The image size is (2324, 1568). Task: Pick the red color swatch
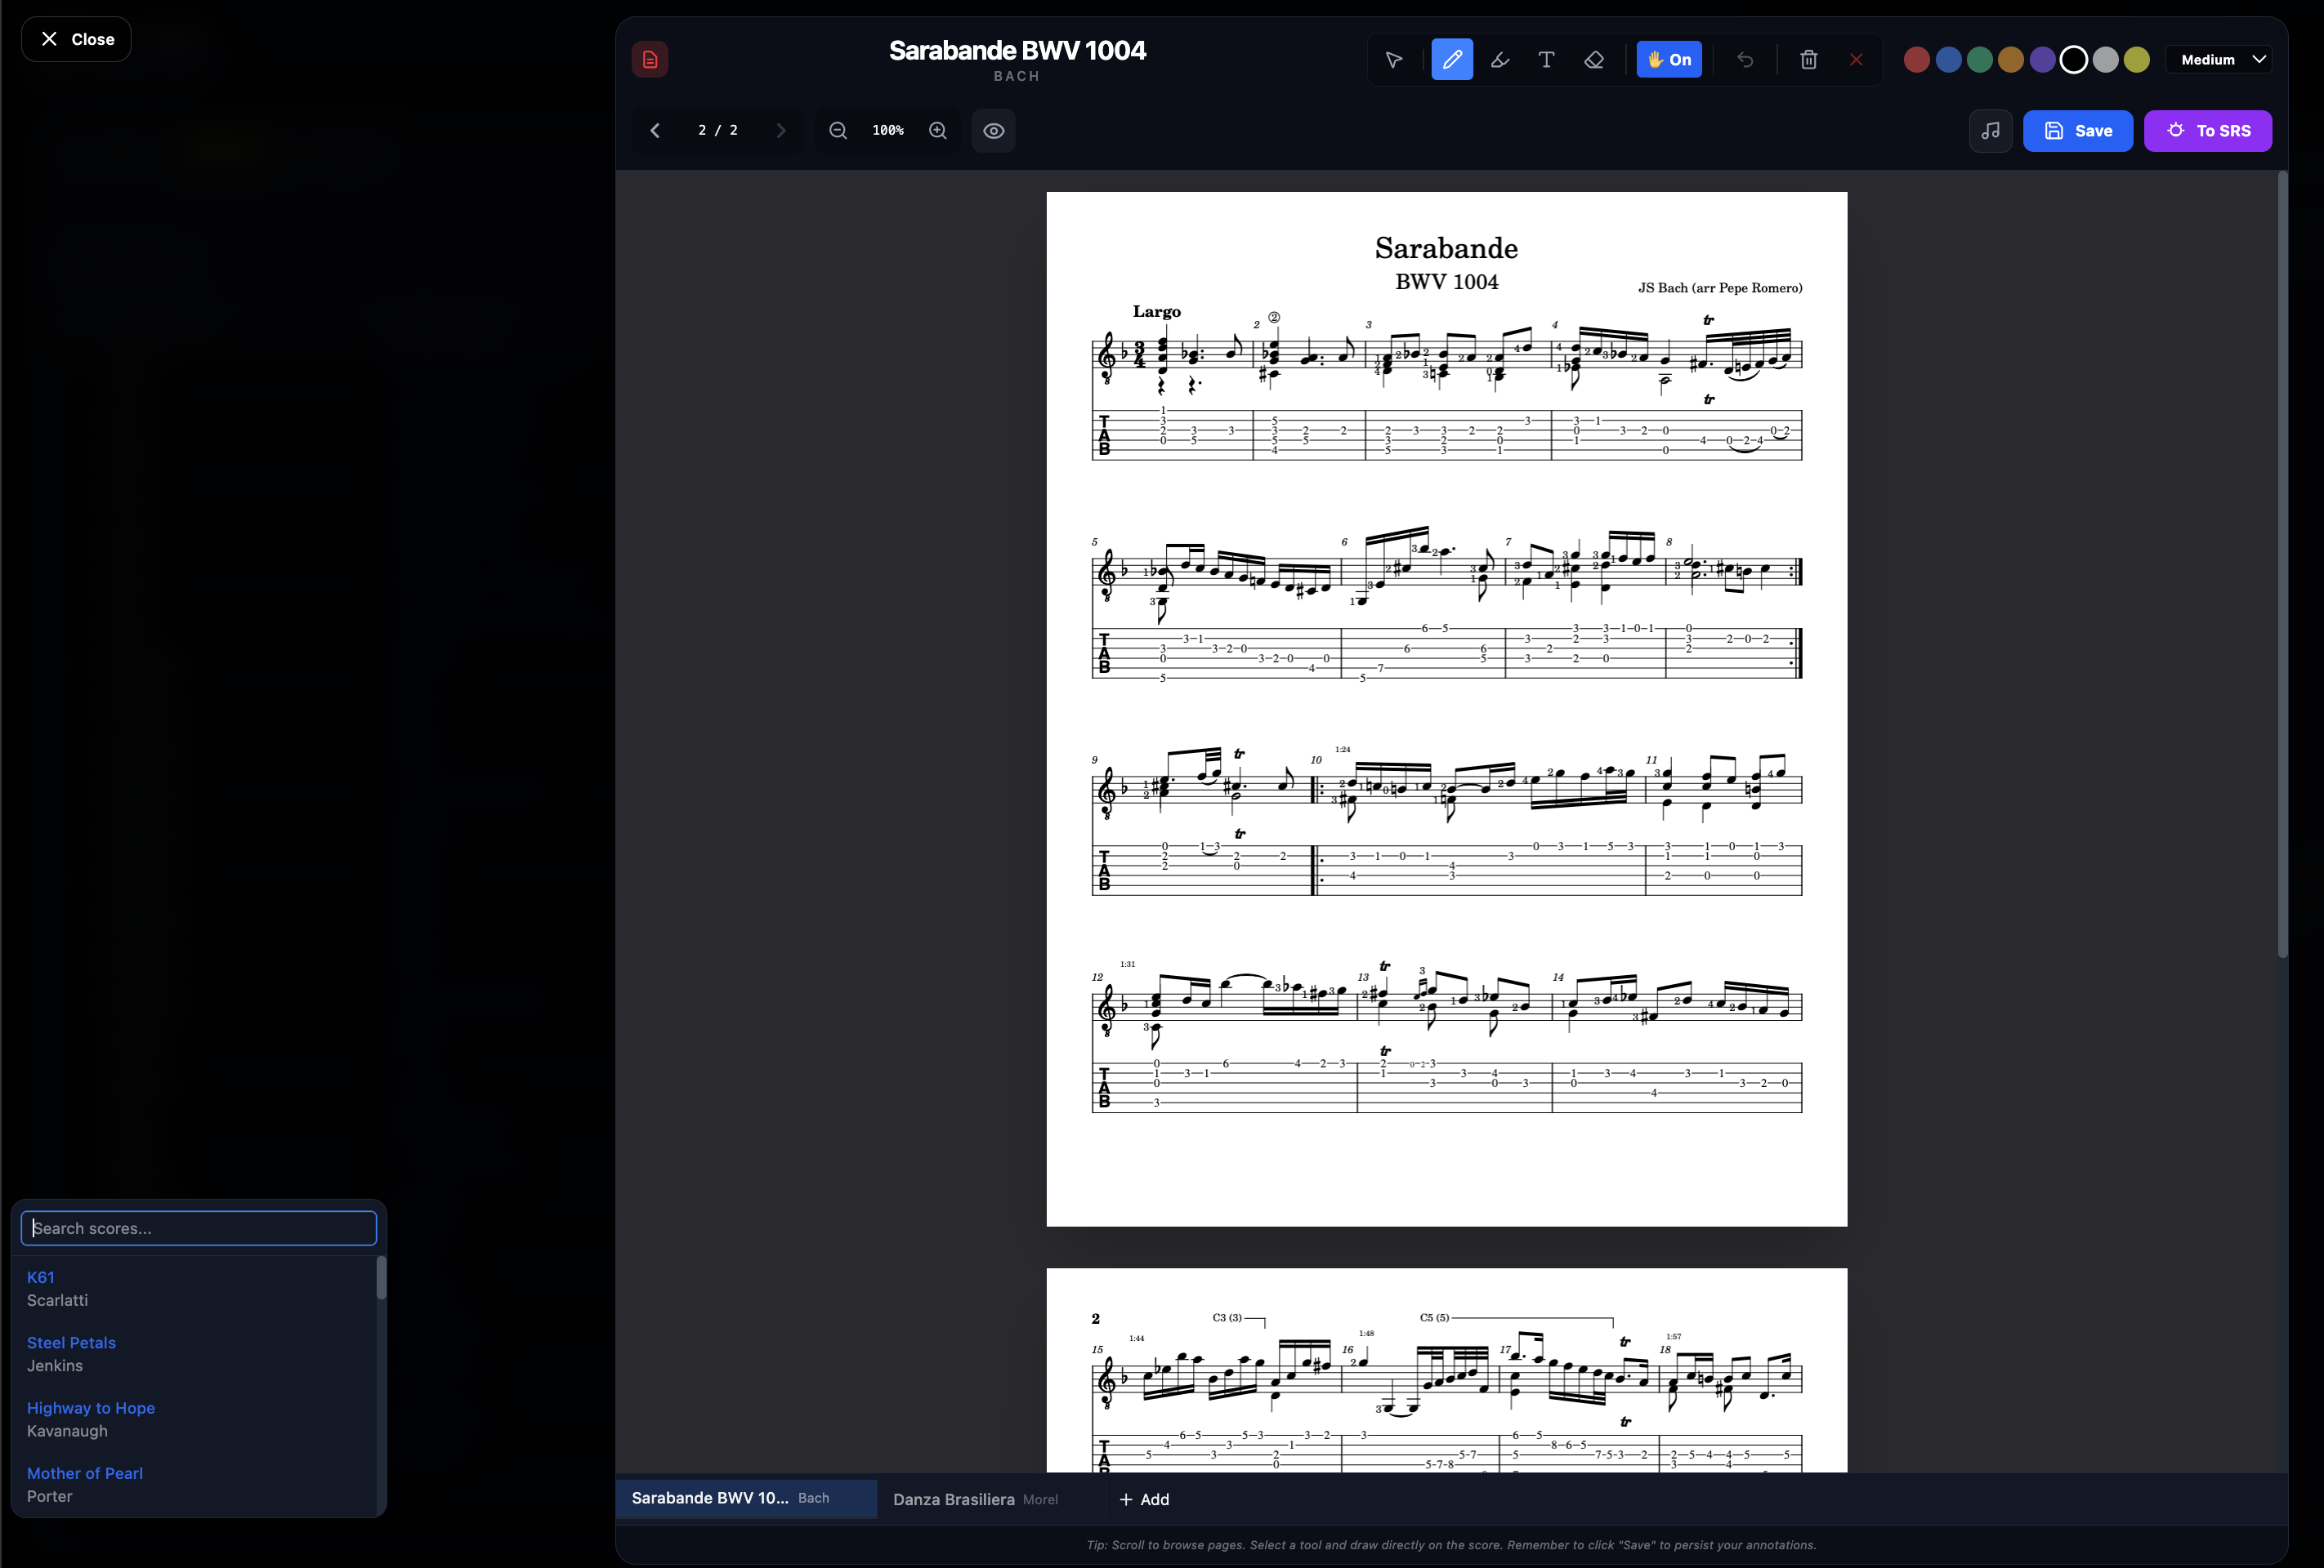(x=1917, y=60)
